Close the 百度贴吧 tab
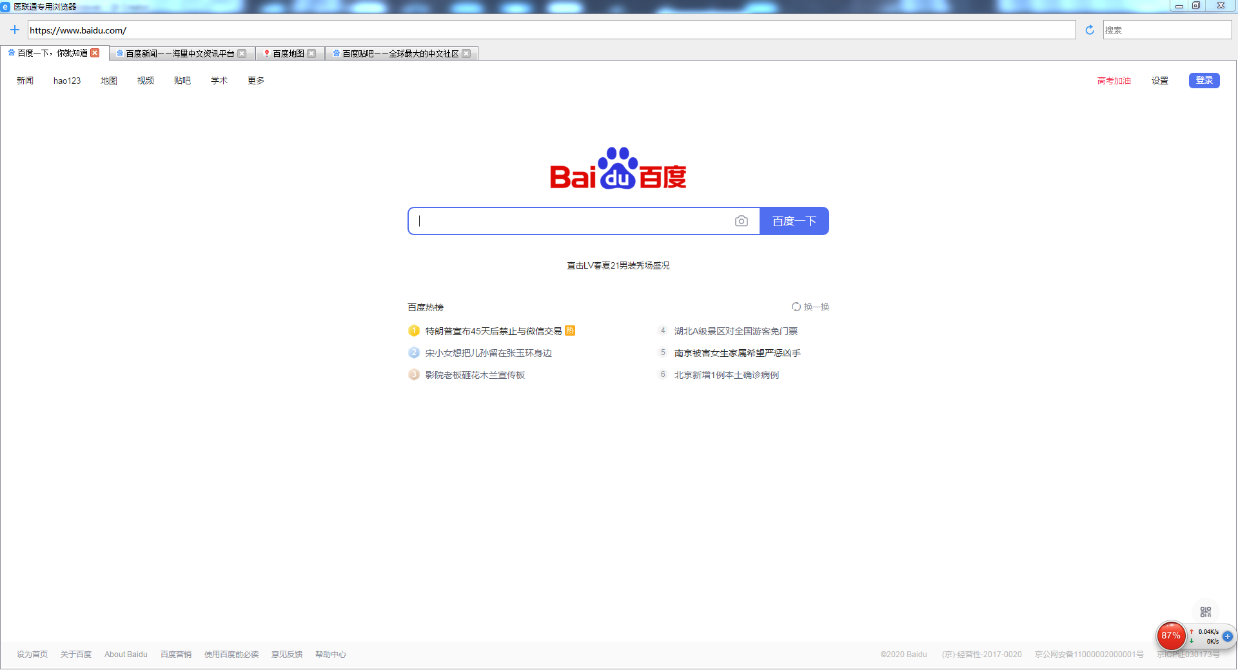1238x670 pixels. 466,53
